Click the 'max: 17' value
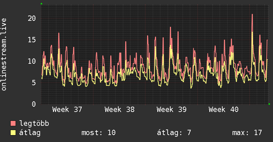Screen dimensions: 273x142 (247, 133)
